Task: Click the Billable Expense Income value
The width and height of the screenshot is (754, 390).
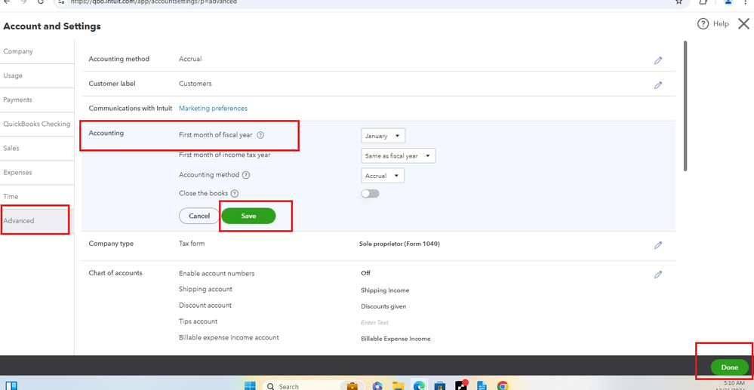Action: click(x=395, y=339)
